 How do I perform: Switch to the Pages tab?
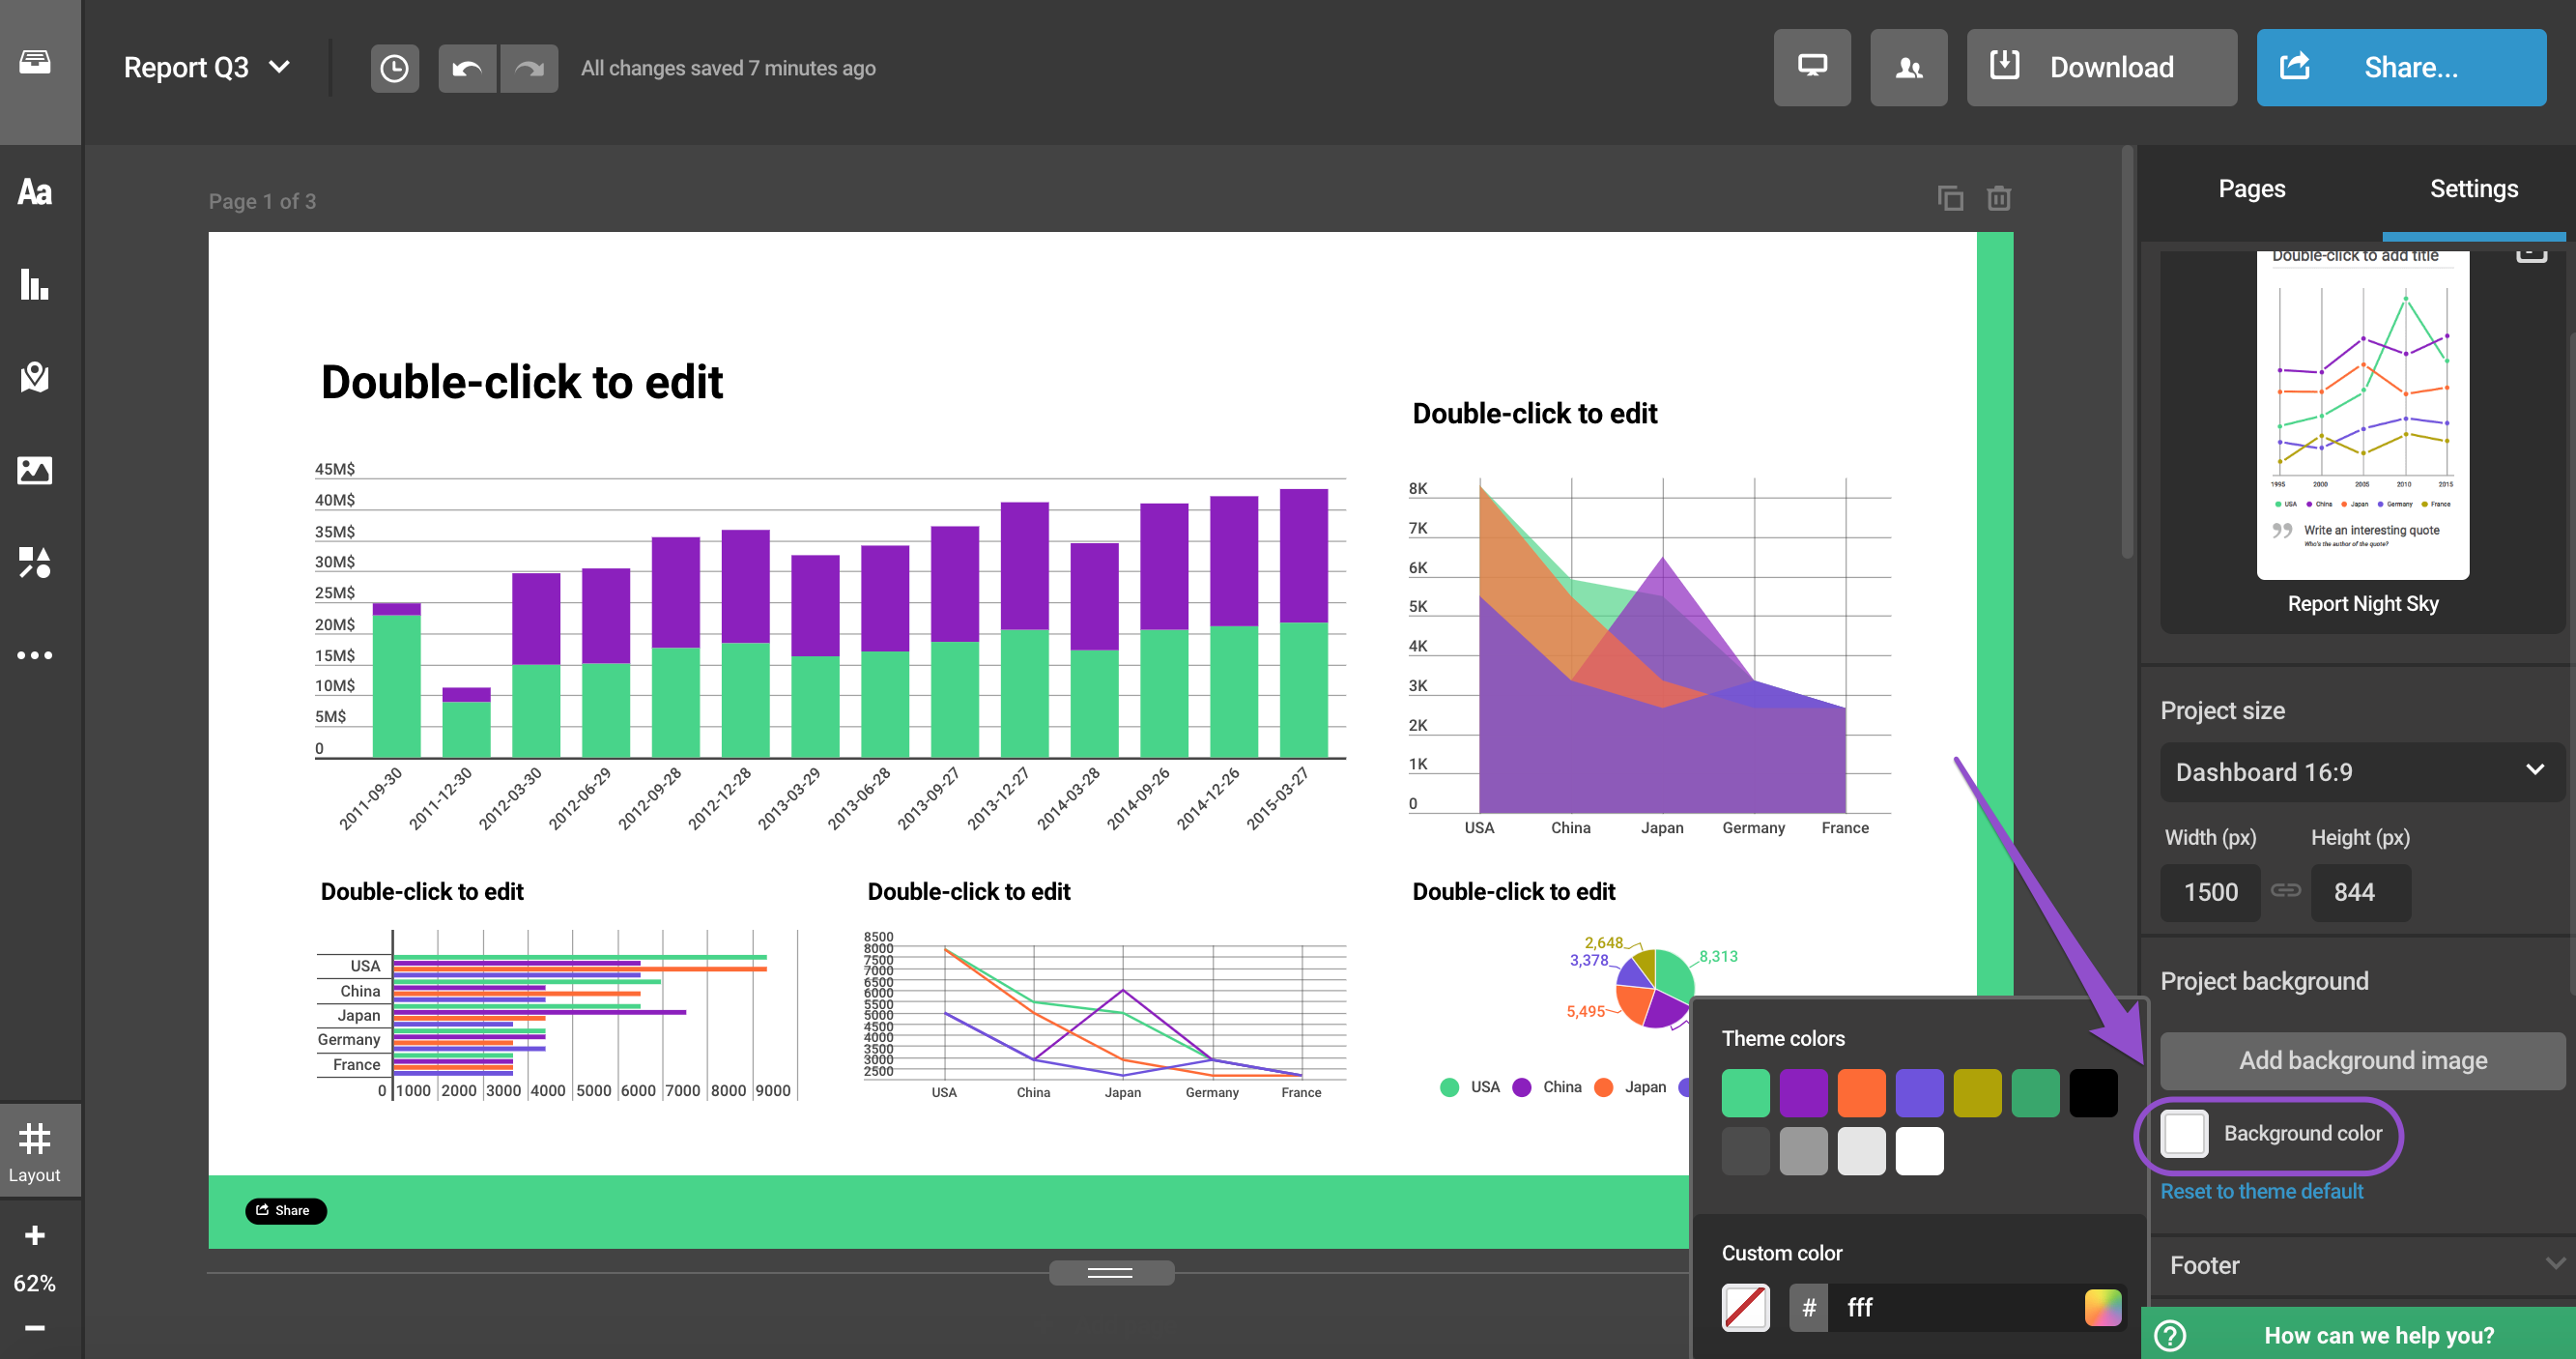pyautogui.click(x=2251, y=189)
